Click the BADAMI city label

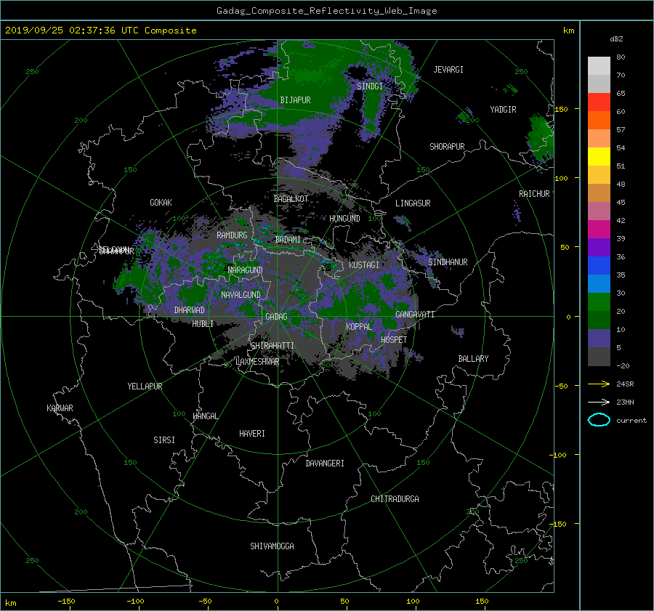[x=288, y=240]
